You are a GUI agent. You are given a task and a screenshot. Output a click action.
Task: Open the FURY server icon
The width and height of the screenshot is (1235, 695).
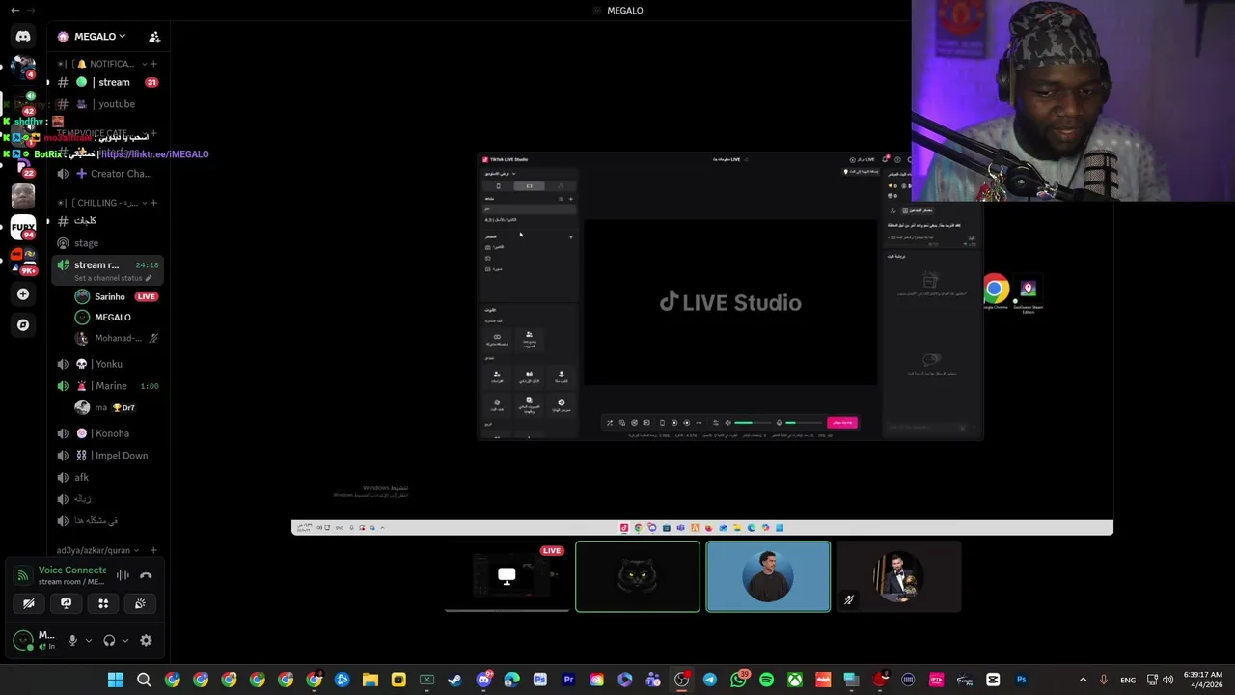click(23, 228)
